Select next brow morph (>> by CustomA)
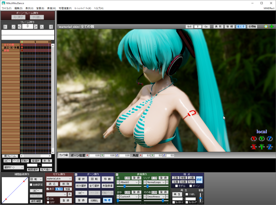276x205 pixels. pos(140,196)
